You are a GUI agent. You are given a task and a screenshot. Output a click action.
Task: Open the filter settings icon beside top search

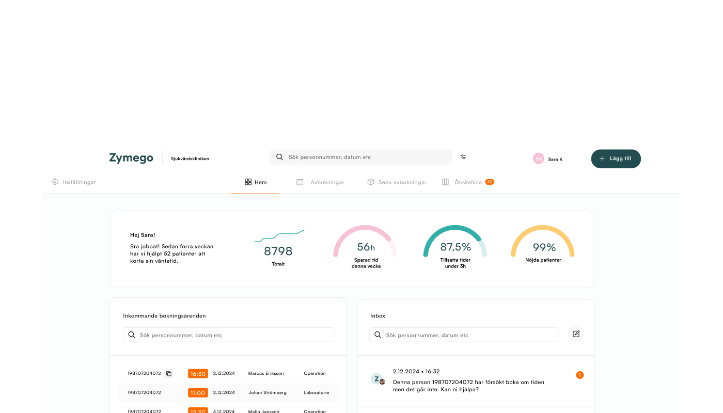tap(463, 157)
